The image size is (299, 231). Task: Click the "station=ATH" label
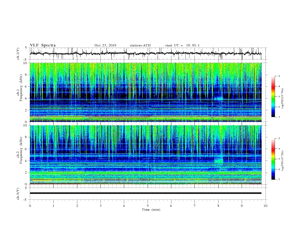click(140, 45)
